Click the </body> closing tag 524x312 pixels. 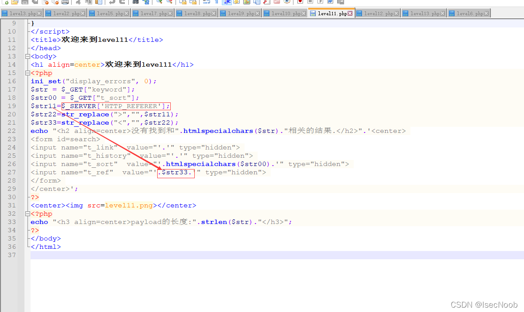tap(46, 238)
